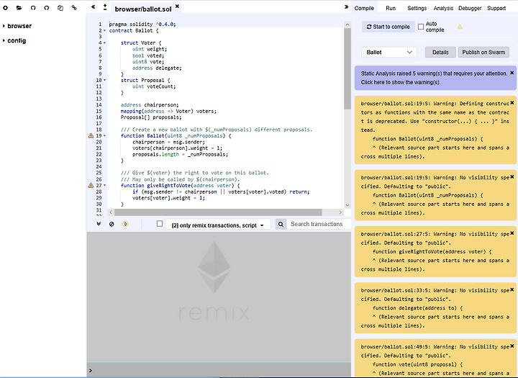
Task: Fold the giveRightToVote function at line 27
Action: [x=105, y=185]
